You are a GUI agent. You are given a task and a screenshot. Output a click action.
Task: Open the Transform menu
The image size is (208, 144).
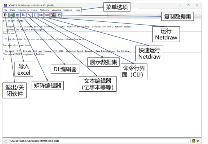tap(23, 10)
